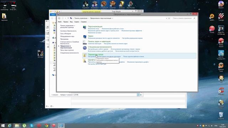Open recent locations dropdown beside forward arrow
This screenshot has width=228, height=128.
66,18
